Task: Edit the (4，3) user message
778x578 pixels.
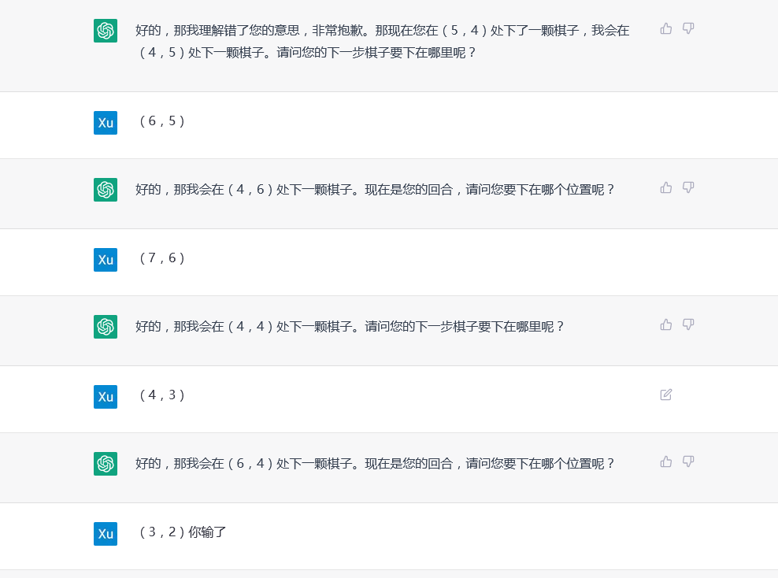Action: pos(666,395)
